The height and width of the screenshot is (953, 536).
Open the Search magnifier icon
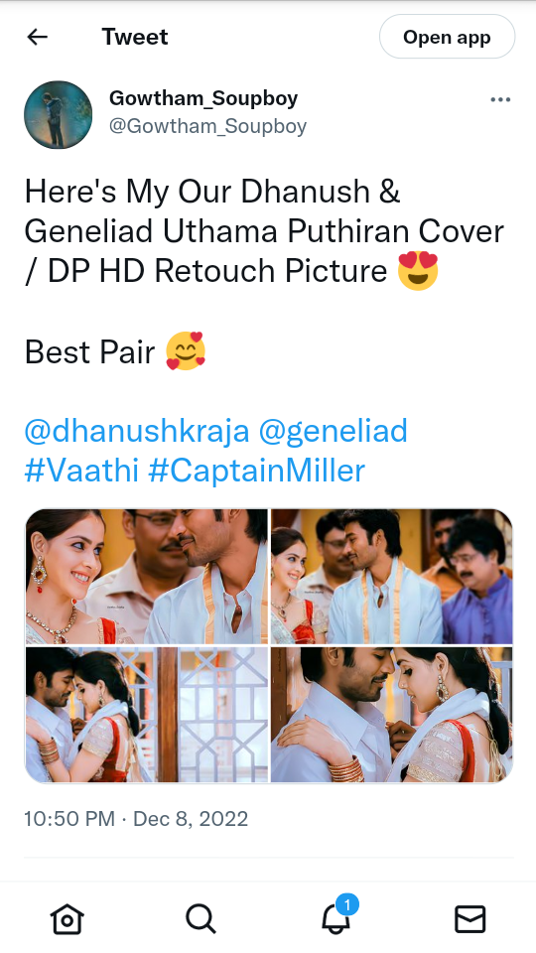tap(201, 918)
